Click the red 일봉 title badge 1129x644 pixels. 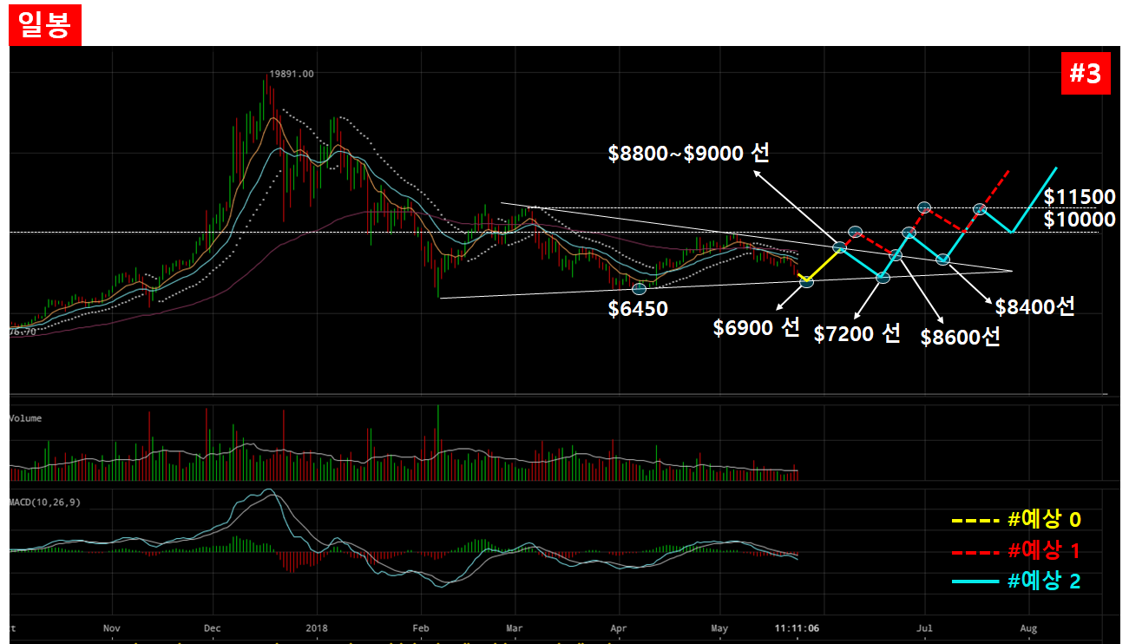click(x=44, y=23)
